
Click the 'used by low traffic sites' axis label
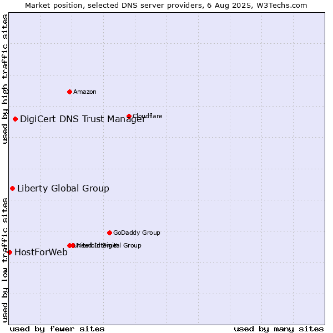(4, 260)
